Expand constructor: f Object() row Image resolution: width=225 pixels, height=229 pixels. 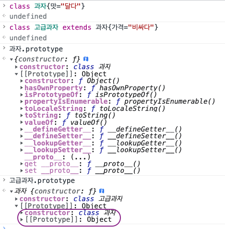click(x=22, y=81)
